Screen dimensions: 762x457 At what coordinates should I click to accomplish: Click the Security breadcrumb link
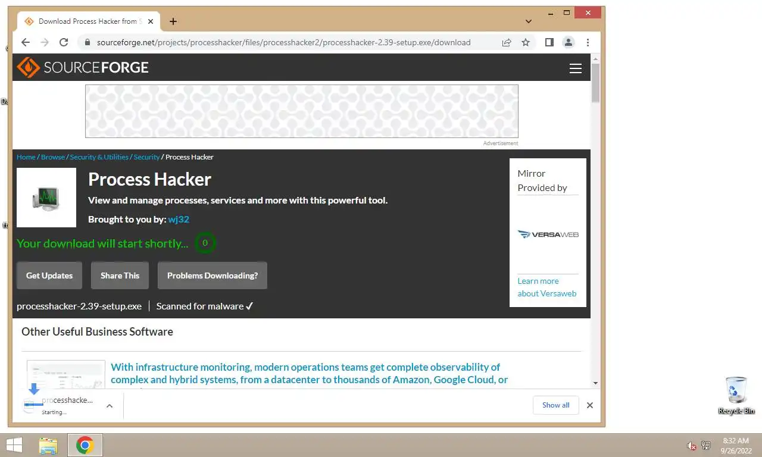coord(146,157)
